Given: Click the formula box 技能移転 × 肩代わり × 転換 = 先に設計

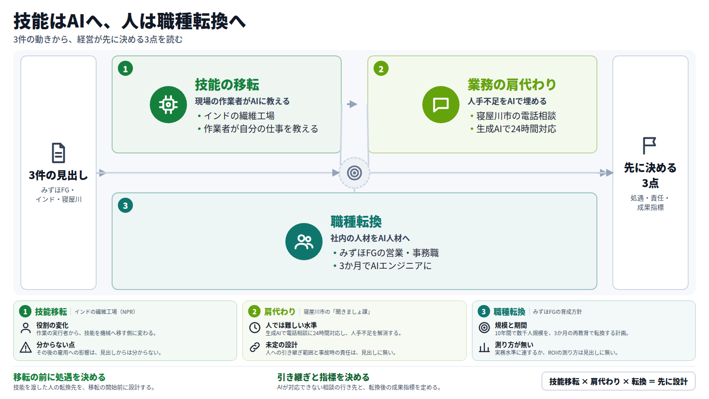Looking at the screenshot, I should tap(619, 381).
